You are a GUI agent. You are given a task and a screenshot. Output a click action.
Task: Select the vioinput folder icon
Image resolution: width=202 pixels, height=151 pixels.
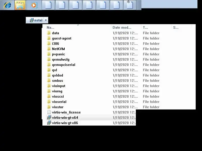[x=49, y=86]
